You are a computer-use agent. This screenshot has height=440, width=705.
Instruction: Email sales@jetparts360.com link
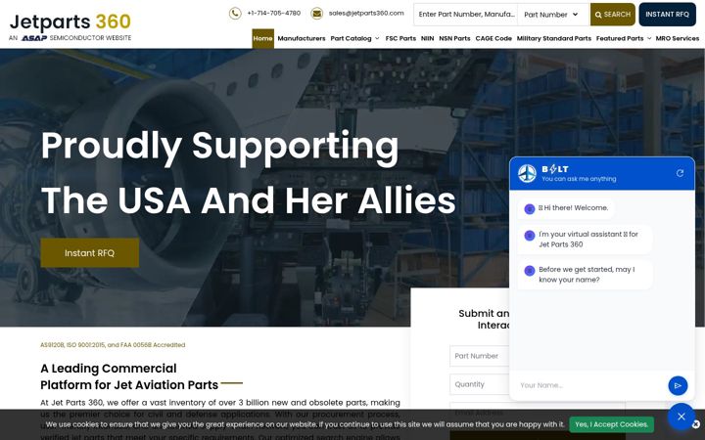[x=366, y=14]
